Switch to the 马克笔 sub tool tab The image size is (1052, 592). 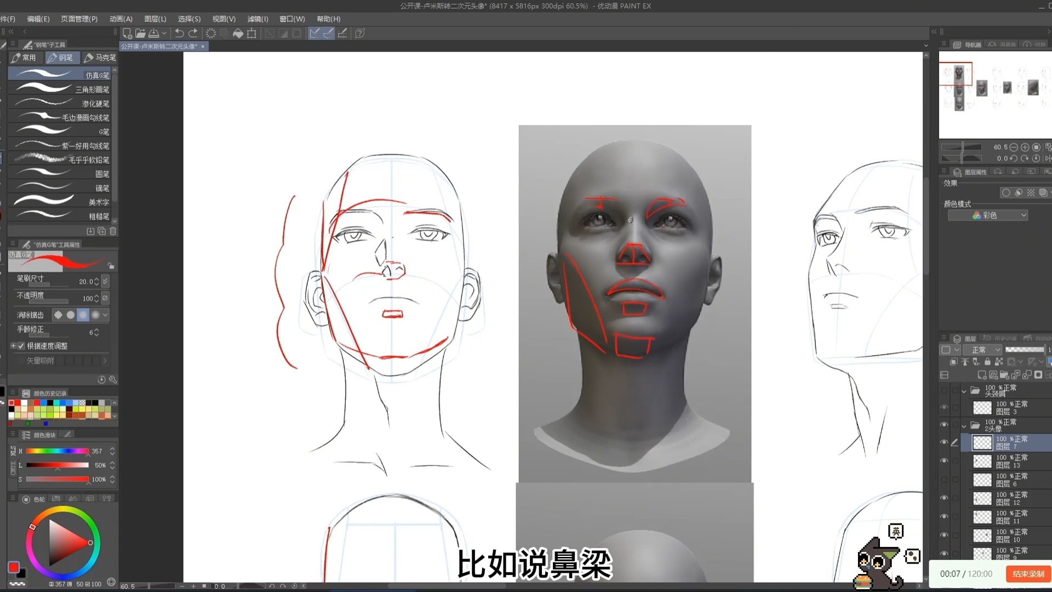(x=100, y=58)
